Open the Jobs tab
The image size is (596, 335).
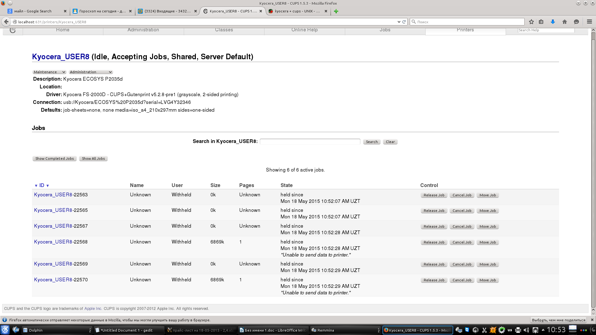pos(385,31)
